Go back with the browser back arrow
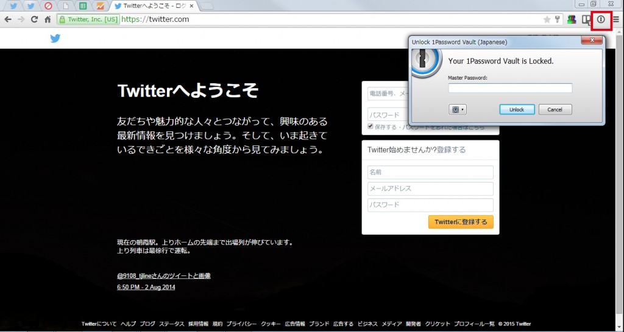 pyautogui.click(x=8, y=19)
